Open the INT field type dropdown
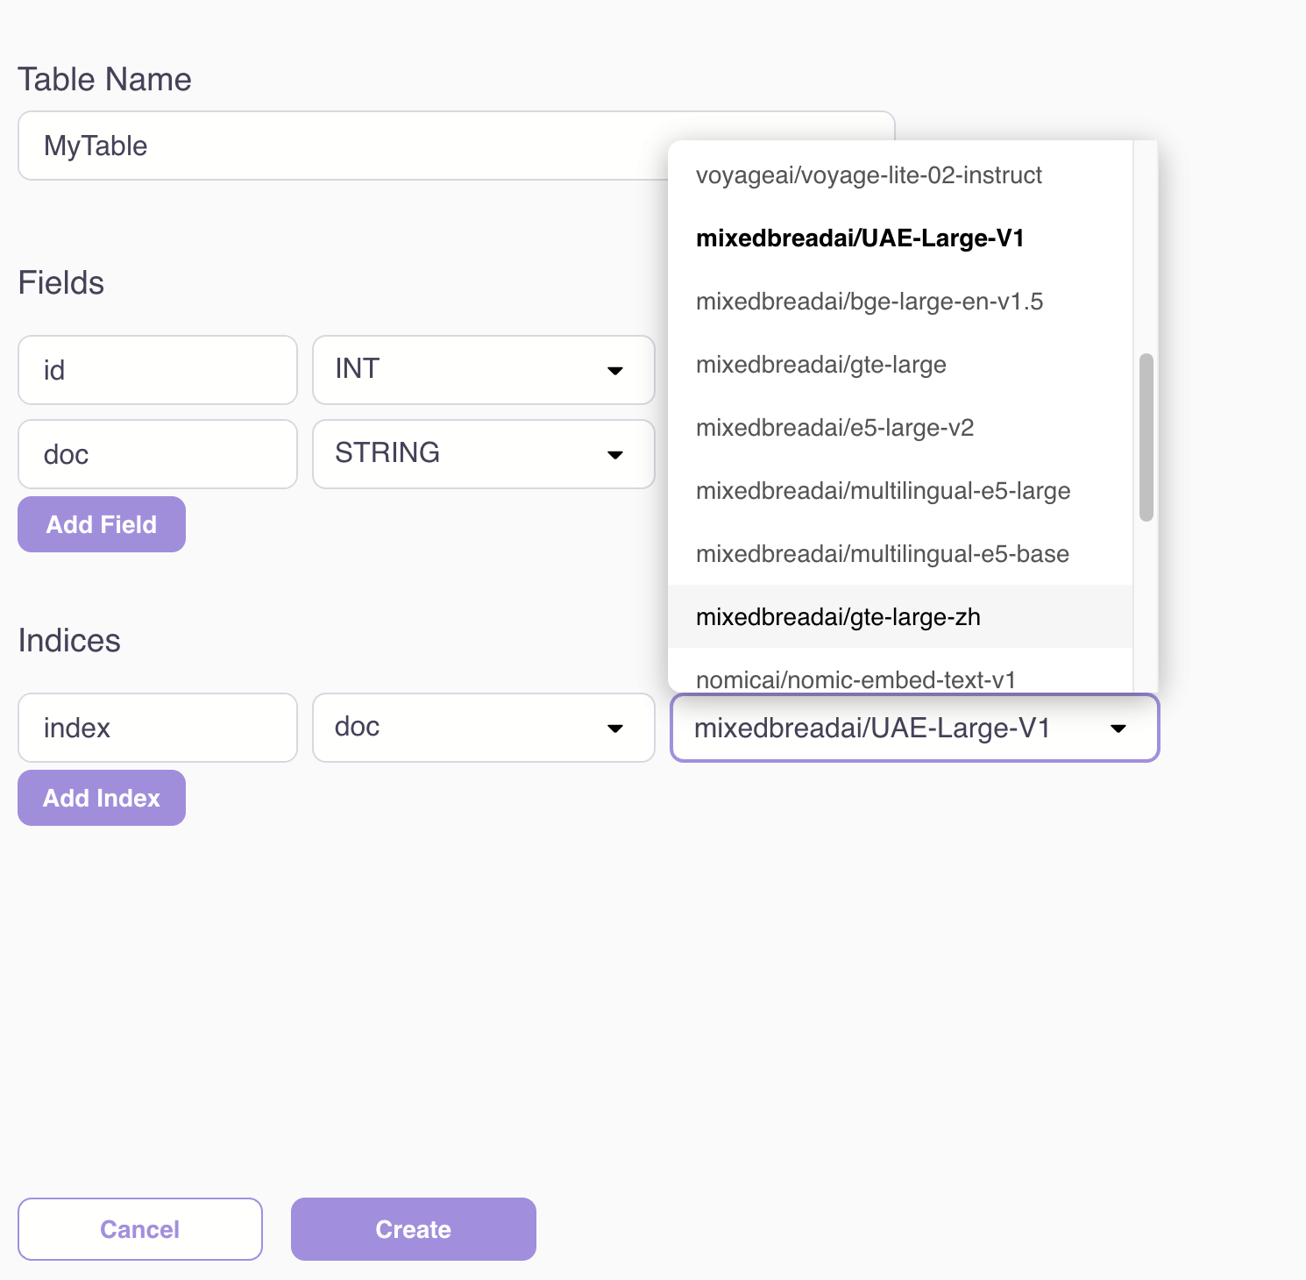This screenshot has height=1280, width=1306. (483, 370)
